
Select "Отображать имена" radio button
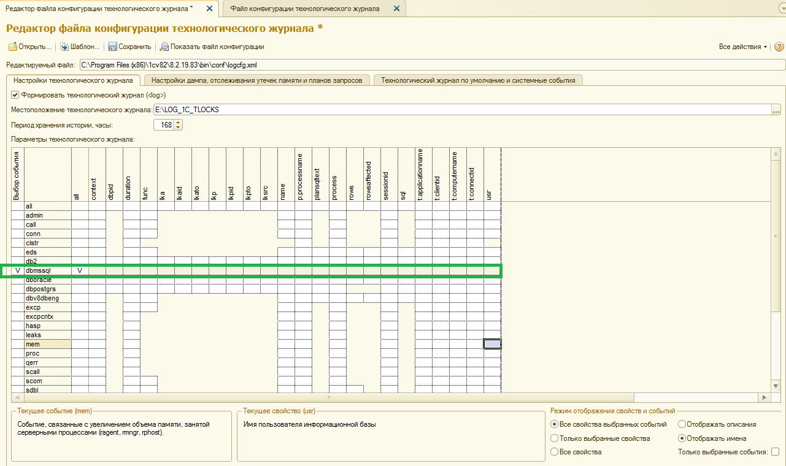click(682, 438)
